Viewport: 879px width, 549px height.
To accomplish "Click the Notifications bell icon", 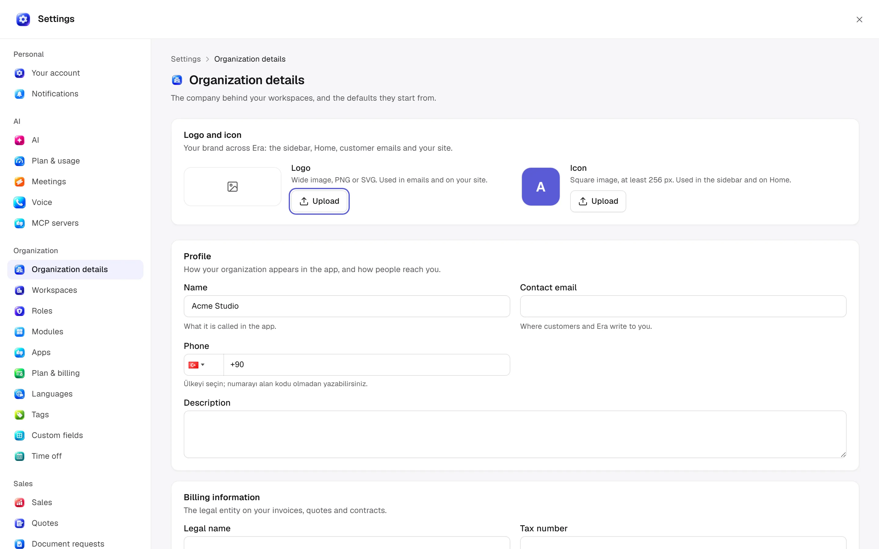I will (x=20, y=94).
